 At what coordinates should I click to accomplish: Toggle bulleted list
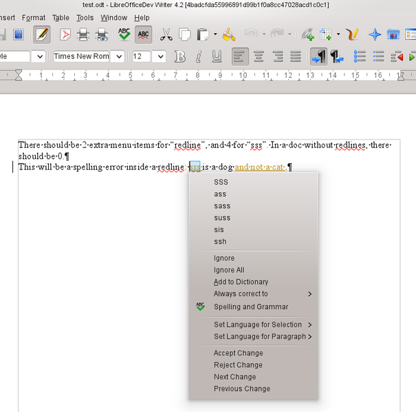coord(378,56)
